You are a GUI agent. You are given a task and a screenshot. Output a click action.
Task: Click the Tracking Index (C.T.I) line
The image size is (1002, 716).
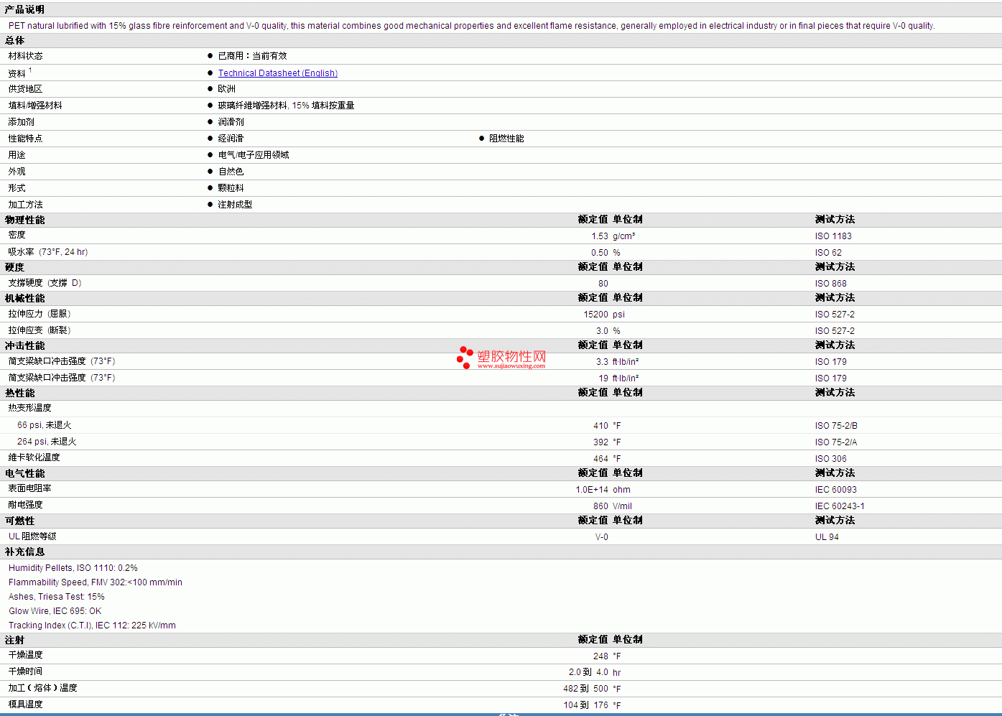[92, 626]
